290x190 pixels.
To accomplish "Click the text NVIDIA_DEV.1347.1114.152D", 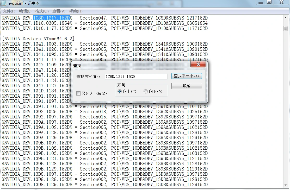I will tap(37, 70).
